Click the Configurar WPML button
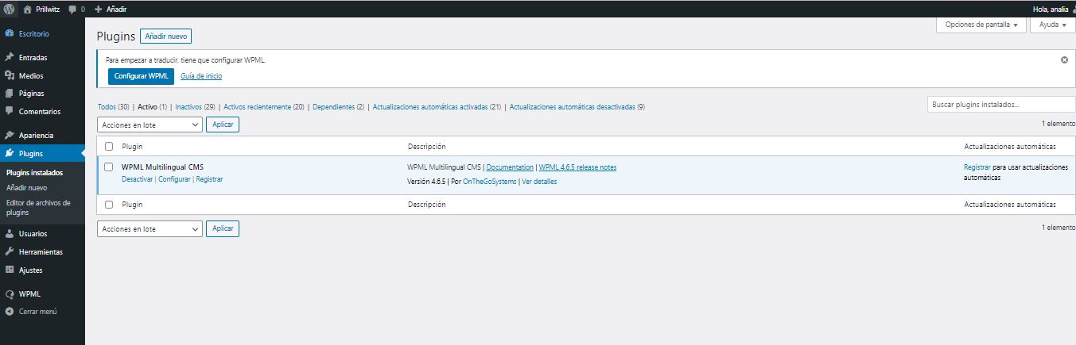Screen dimensions: 1076x345 point(141,76)
